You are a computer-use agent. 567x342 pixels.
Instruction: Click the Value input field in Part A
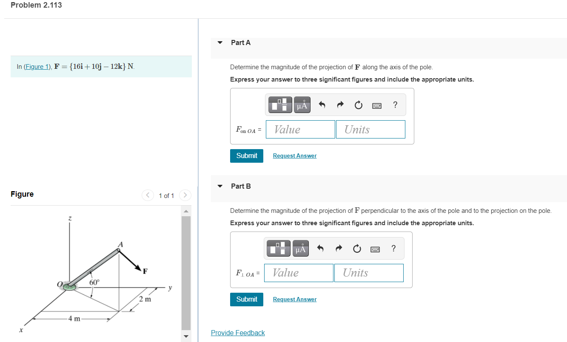point(300,129)
